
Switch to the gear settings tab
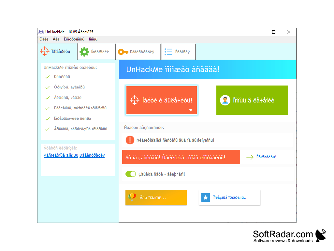pos(96,52)
